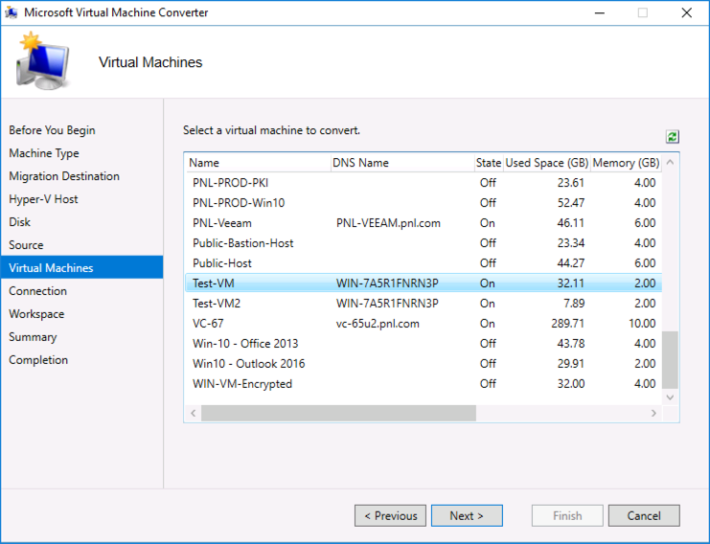Select the Migration Destination step
The image size is (710, 544).
pyautogui.click(x=64, y=176)
